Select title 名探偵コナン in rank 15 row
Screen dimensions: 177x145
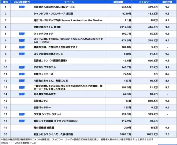41,101
